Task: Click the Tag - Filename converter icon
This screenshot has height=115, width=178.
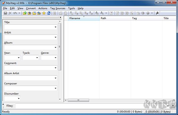Action: 71,13
